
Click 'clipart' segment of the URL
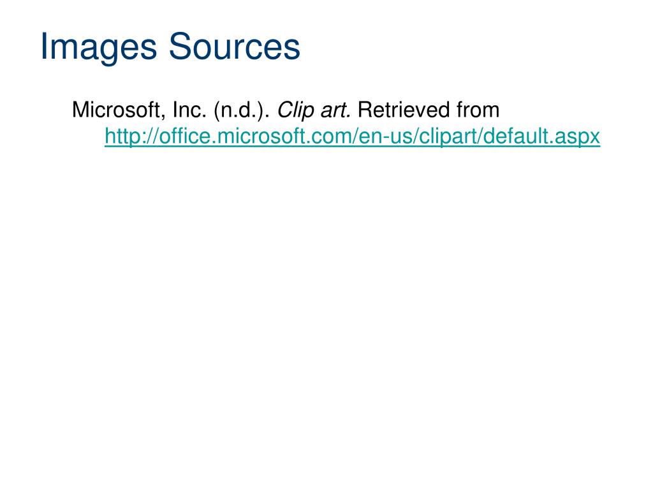coord(447,137)
